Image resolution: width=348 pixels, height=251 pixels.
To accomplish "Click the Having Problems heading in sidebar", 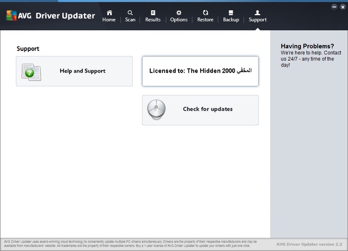I will (307, 46).
